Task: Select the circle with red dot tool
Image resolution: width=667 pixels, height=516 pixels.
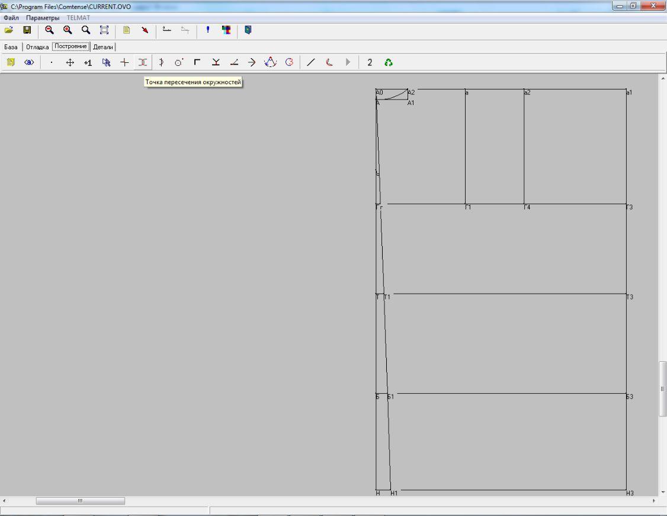Action: pyautogui.click(x=179, y=63)
